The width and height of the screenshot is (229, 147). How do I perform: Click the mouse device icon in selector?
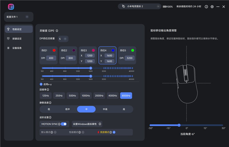(123, 6)
